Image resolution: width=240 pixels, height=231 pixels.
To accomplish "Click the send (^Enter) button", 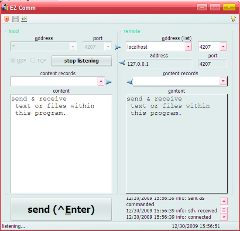I will pos(61,209).
